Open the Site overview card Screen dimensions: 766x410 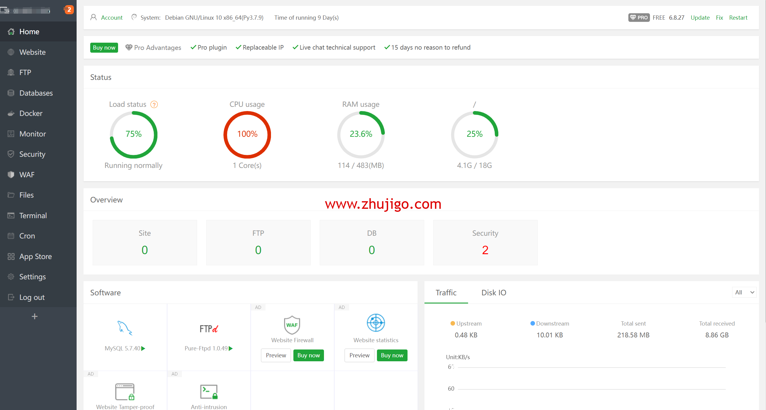coord(145,243)
